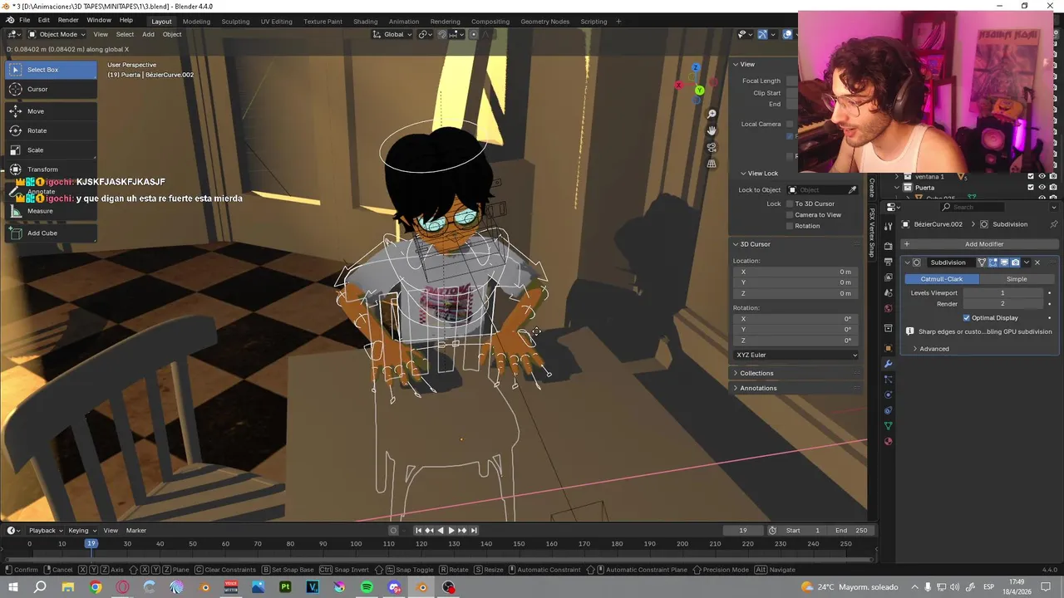Click the zoom magnifier viewport icon
Screen dimensions: 1064x598
point(712,114)
